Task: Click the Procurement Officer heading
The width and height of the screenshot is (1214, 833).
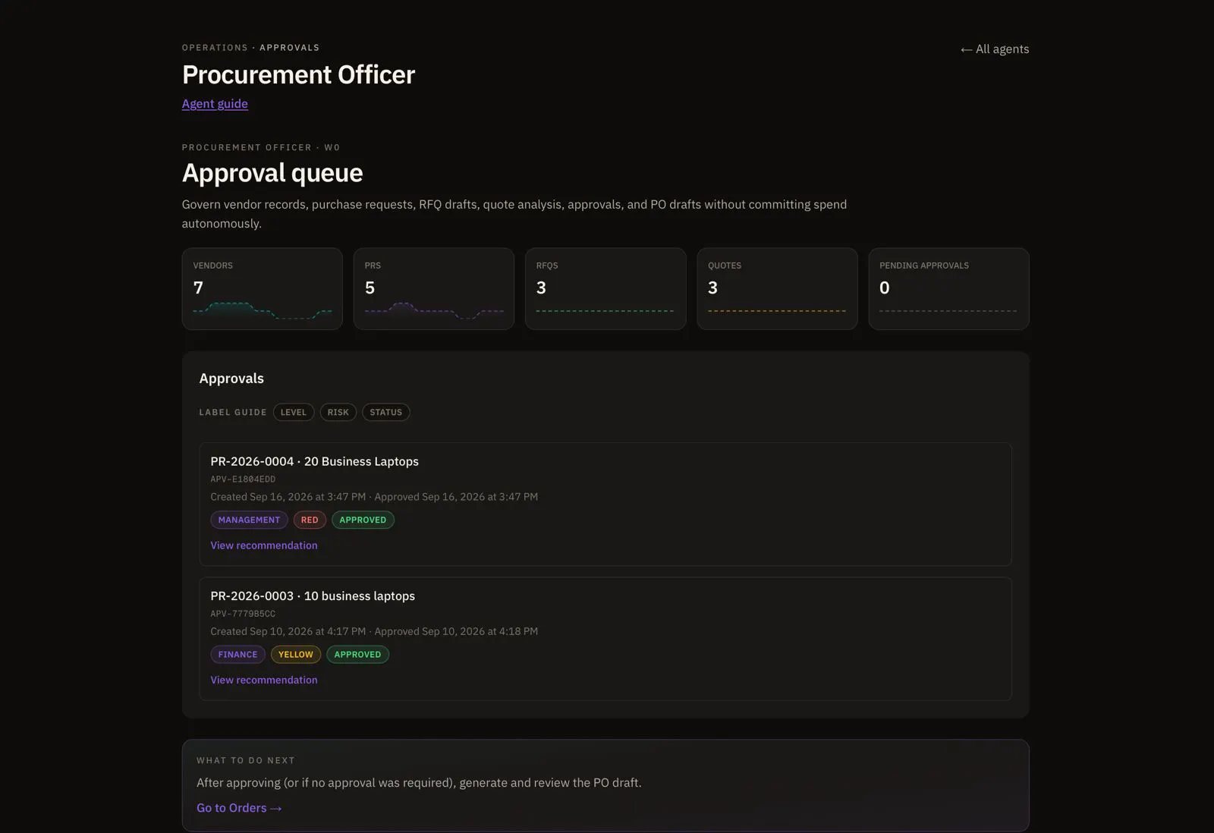Action: click(298, 74)
